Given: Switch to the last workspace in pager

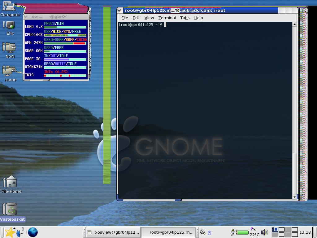Looking at the screenshot, I should click(x=294, y=234).
